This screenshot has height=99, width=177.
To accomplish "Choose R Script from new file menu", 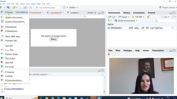I will pos(14,12).
